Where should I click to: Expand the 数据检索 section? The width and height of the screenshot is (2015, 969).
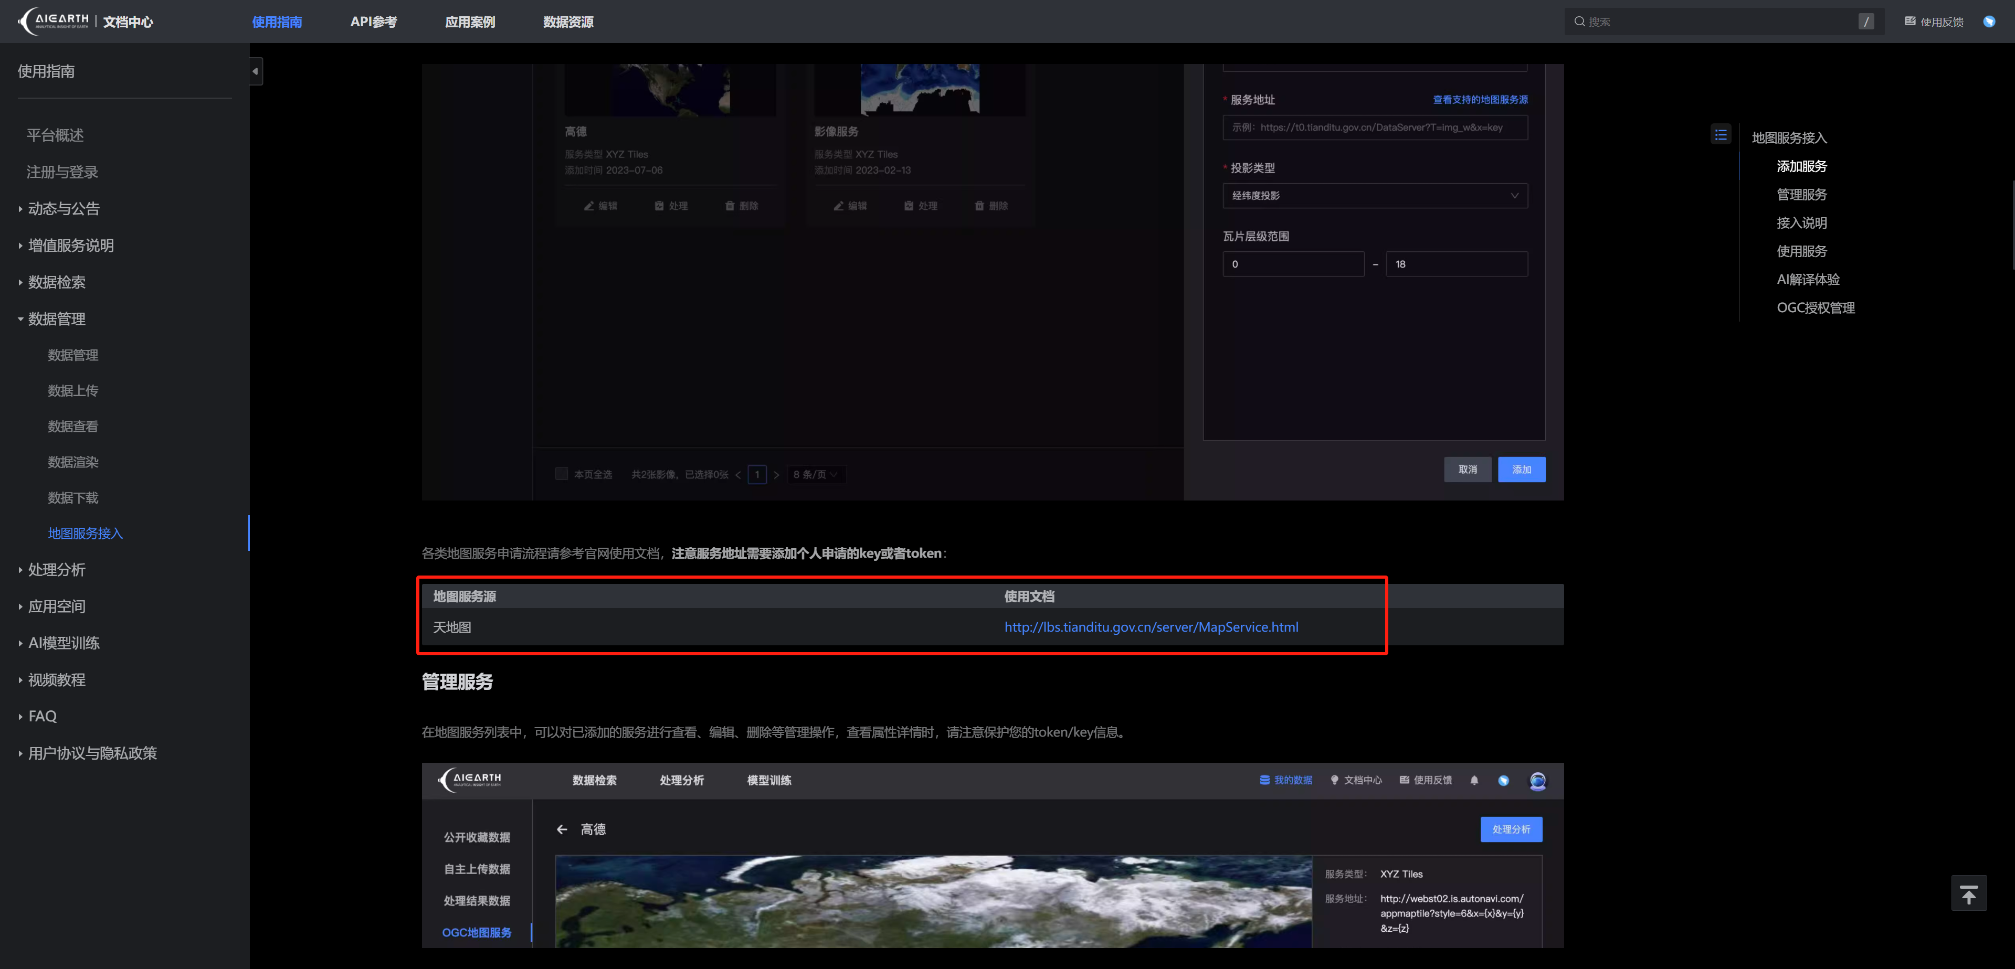click(x=20, y=282)
